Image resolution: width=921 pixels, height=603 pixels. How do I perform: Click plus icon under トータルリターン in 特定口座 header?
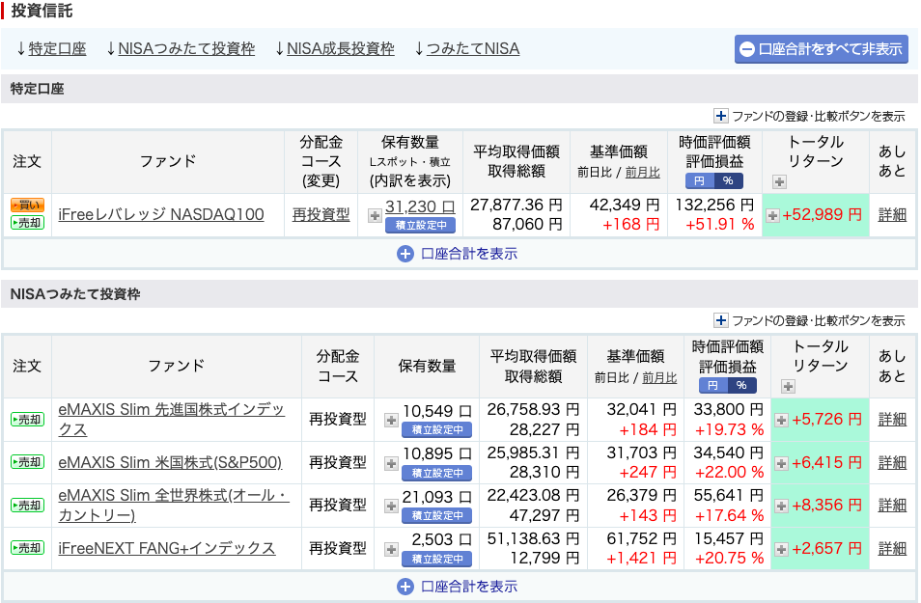tap(779, 181)
